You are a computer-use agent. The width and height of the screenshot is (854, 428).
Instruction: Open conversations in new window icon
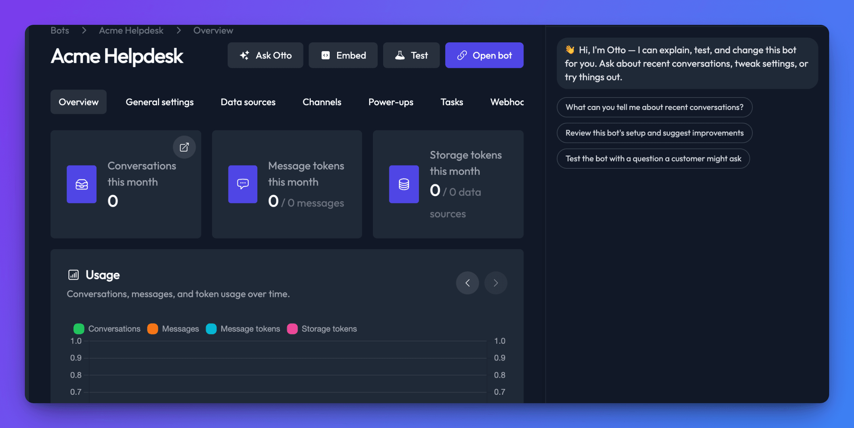click(x=184, y=147)
